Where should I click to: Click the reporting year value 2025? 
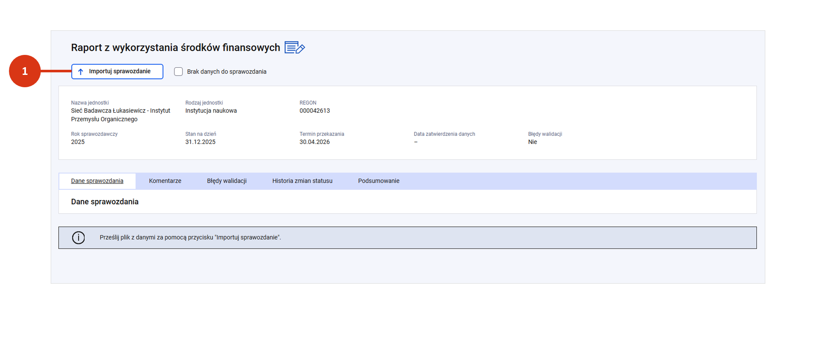(78, 142)
